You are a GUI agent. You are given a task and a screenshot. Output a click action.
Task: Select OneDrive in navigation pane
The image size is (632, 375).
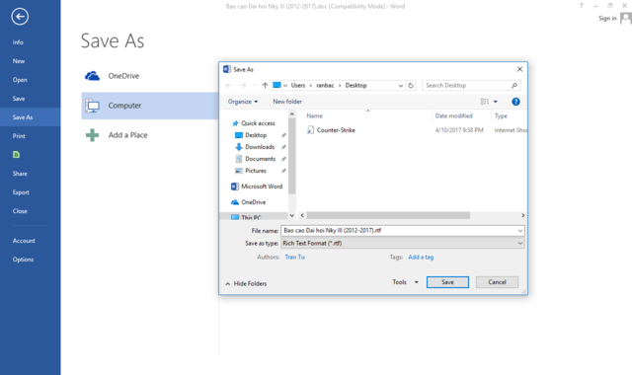pyautogui.click(x=254, y=202)
